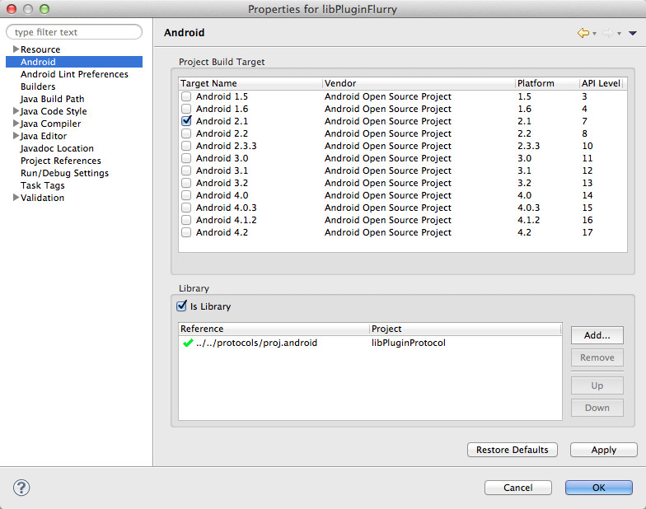Click the type filter text field
Screen dimensions: 646x509
click(74, 31)
